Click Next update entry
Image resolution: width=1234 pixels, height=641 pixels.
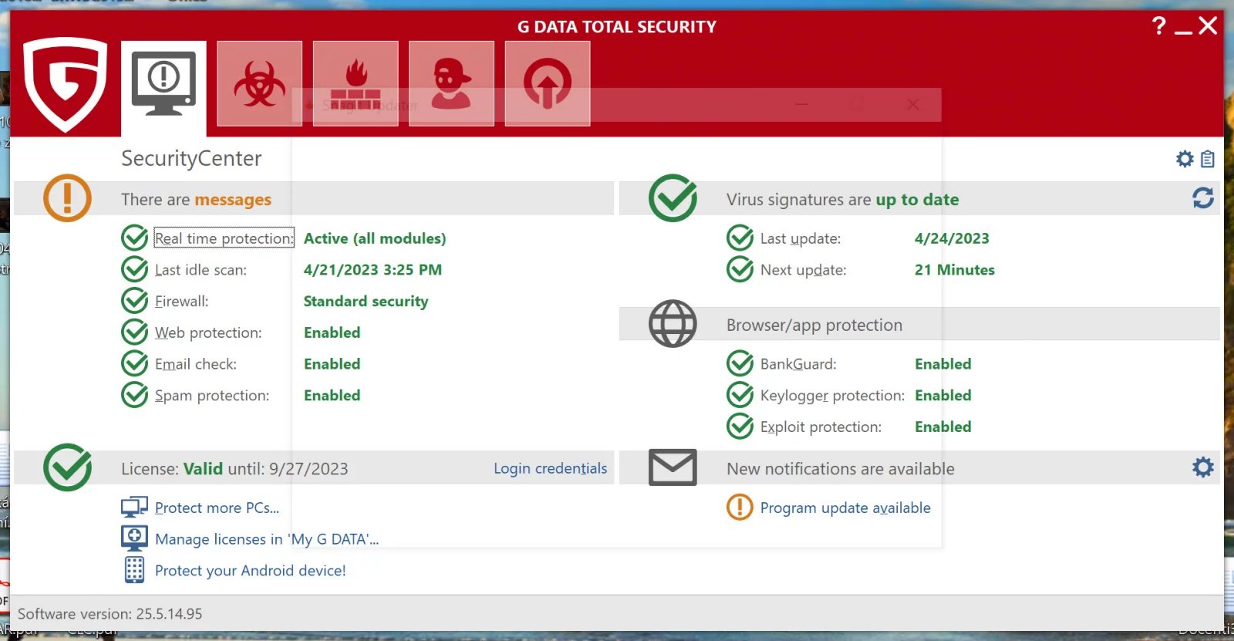803,270
